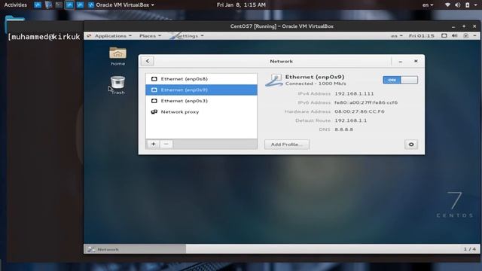Open the Trash on CentOS desktop
482x271 pixels.
[x=117, y=85]
